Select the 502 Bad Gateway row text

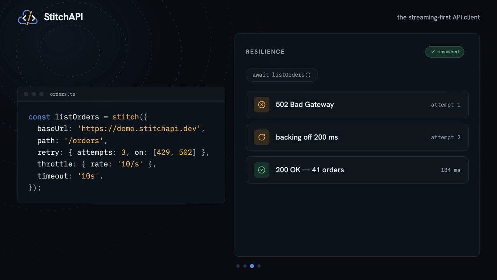[305, 105]
